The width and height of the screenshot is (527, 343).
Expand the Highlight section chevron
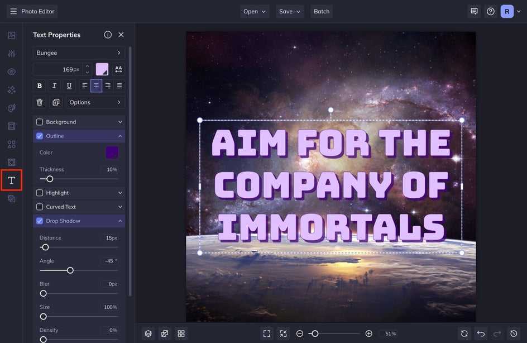[x=120, y=193]
